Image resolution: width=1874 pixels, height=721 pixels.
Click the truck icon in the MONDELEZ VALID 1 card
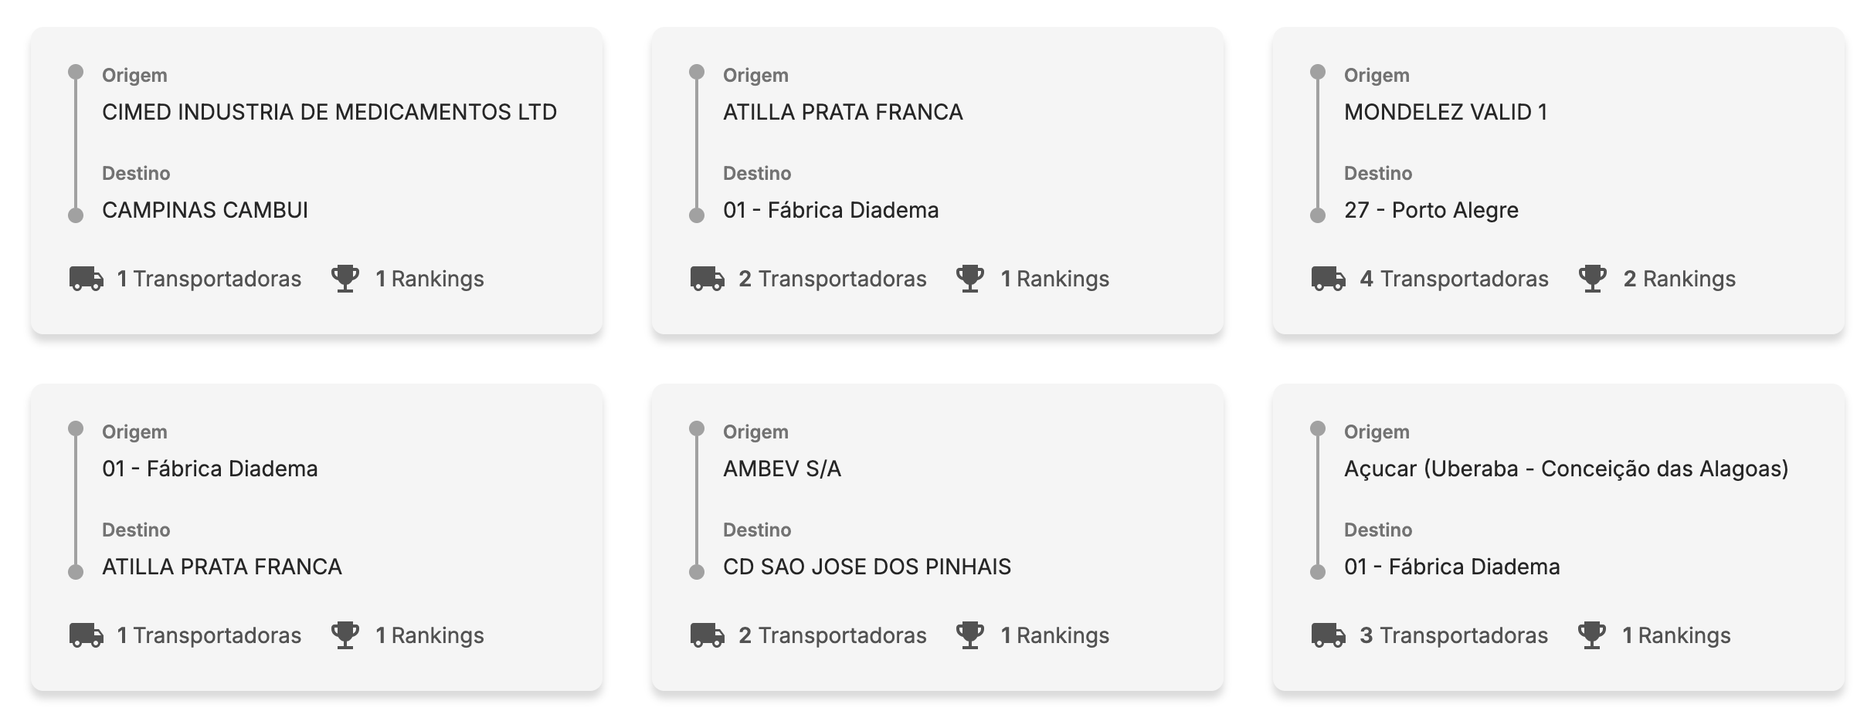tap(1329, 279)
